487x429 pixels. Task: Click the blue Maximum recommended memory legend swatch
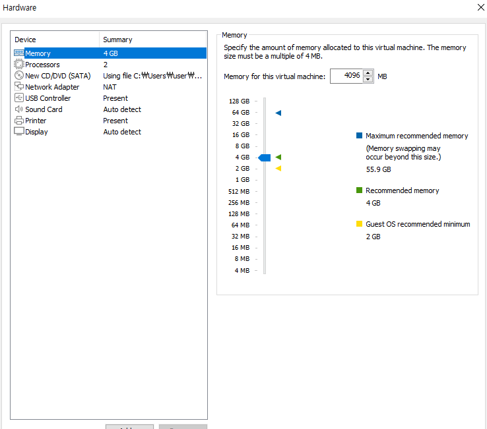tap(359, 135)
